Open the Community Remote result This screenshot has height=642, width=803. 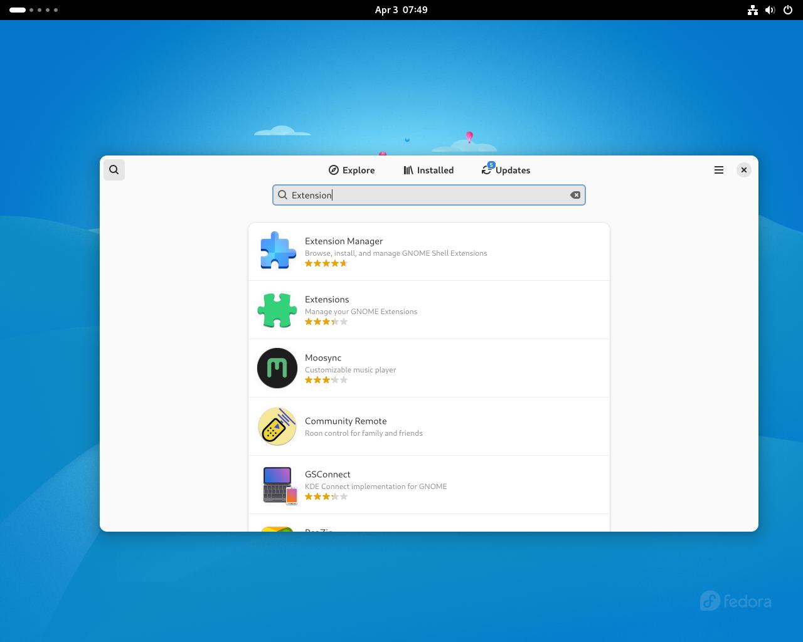[429, 426]
